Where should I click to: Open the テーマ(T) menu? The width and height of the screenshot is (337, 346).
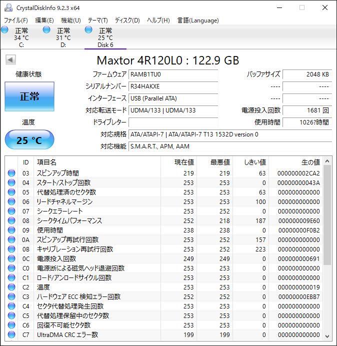[x=98, y=20]
